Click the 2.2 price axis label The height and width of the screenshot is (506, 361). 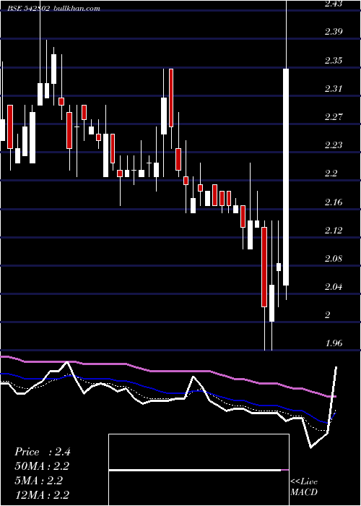click(x=331, y=173)
